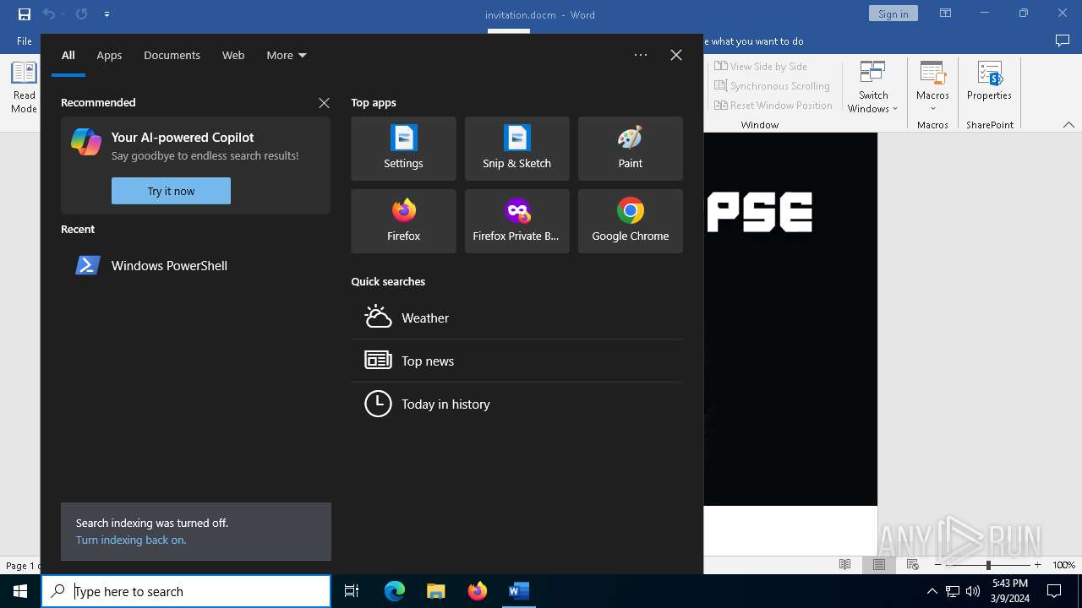
Task: Switch to the Web search tab
Action: [x=233, y=55]
